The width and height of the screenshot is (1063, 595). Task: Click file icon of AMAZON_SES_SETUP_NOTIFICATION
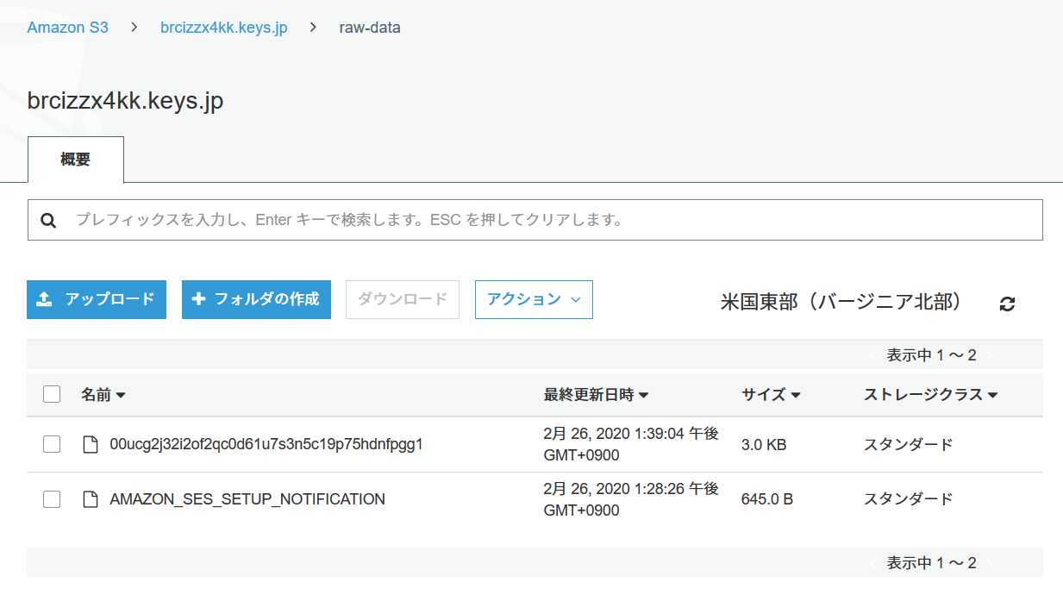click(x=90, y=499)
